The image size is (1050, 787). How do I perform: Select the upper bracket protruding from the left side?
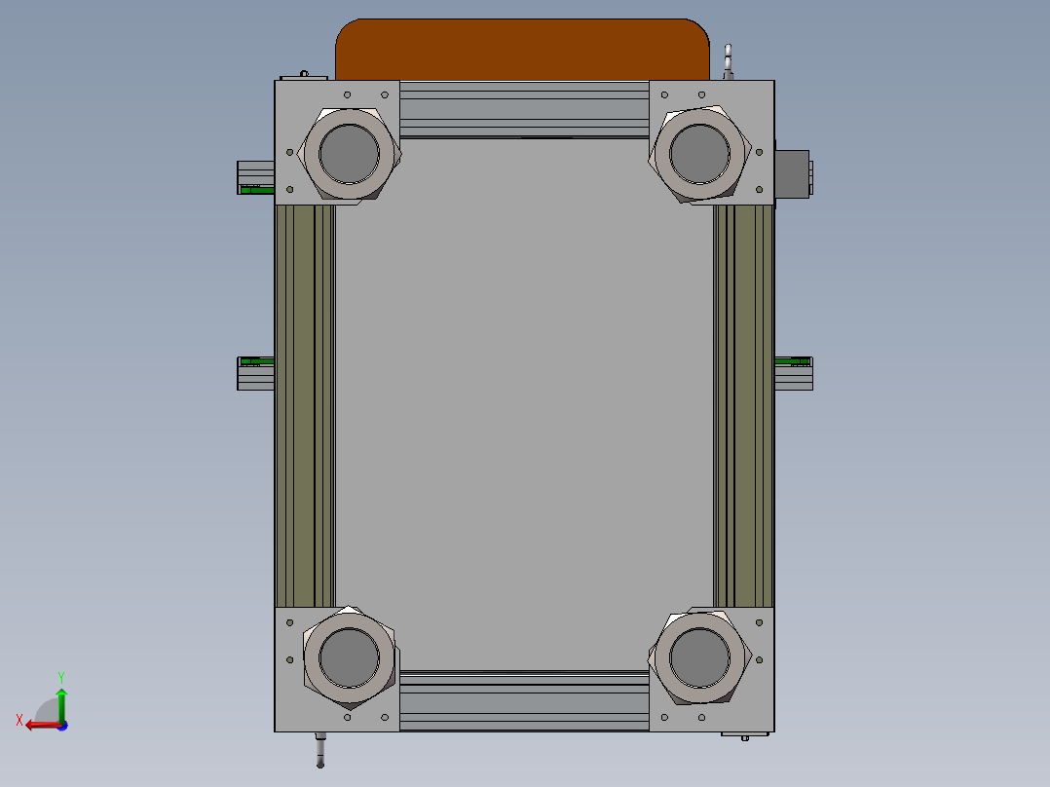(256, 177)
